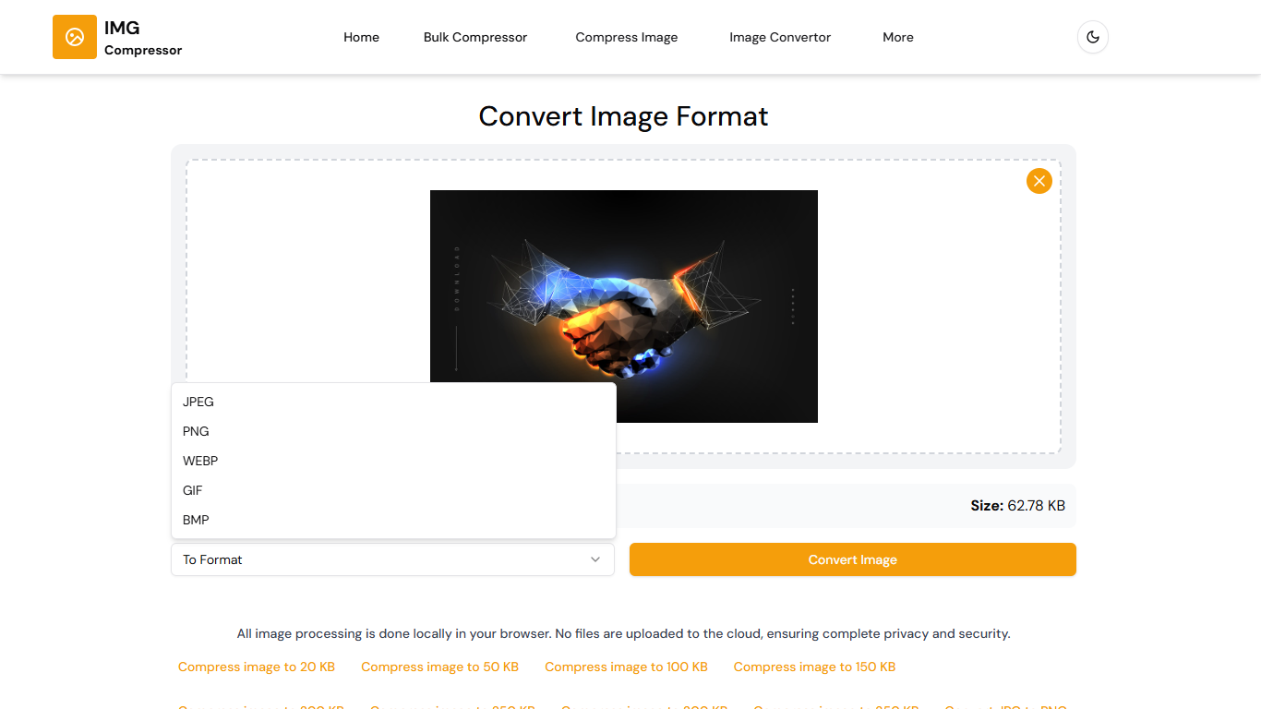Follow the Compress image to 100 KB link

click(x=626, y=667)
